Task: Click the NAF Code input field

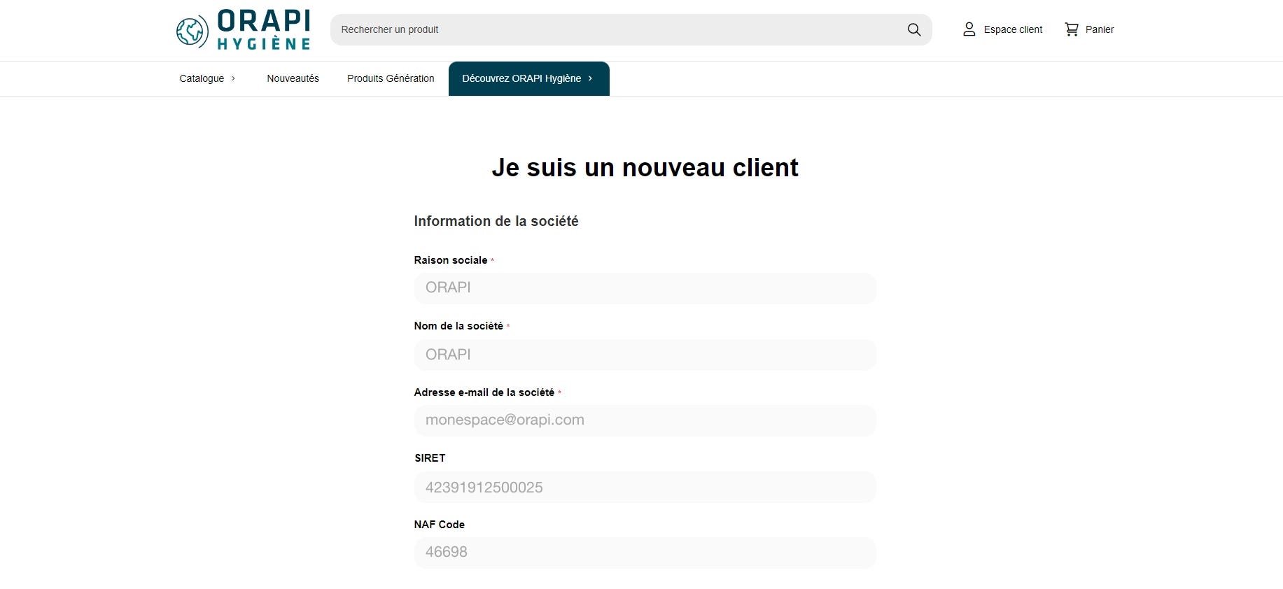Action: (645, 553)
